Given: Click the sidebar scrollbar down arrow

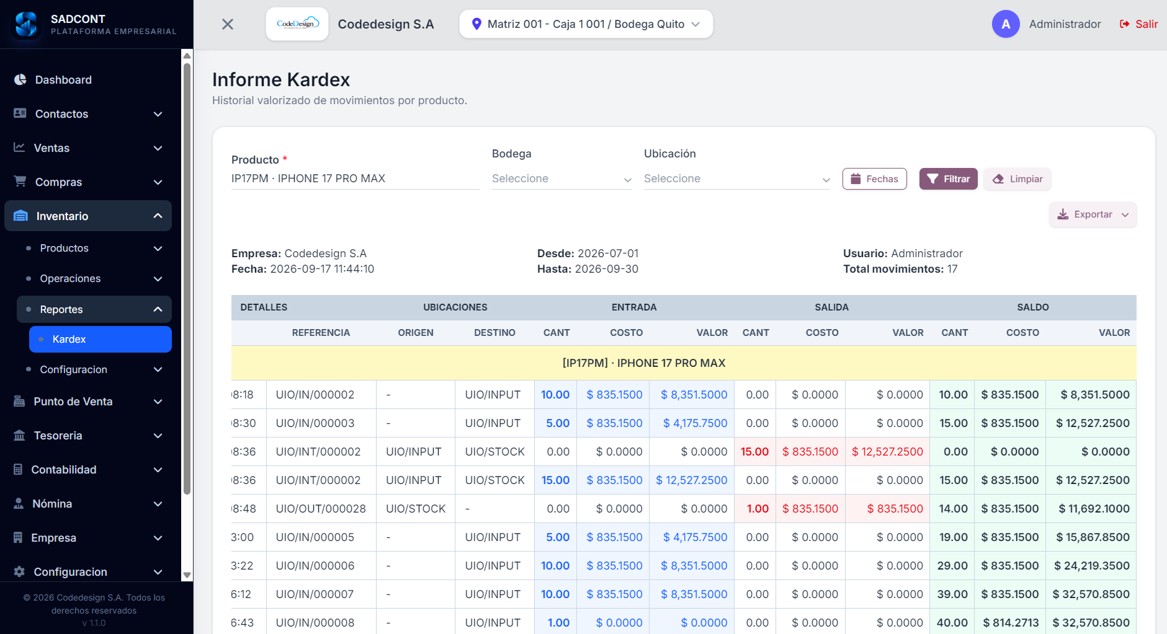Looking at the screenshot, I should (187, 575).
